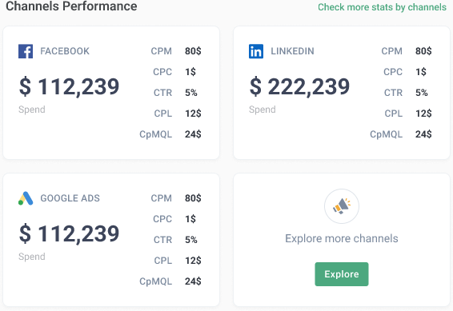Click the megaphone icon above Explore more channels
The image size is (453, 311).
tap(342, 206)
